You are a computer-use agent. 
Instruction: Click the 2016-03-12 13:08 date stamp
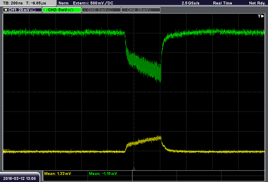19,179
